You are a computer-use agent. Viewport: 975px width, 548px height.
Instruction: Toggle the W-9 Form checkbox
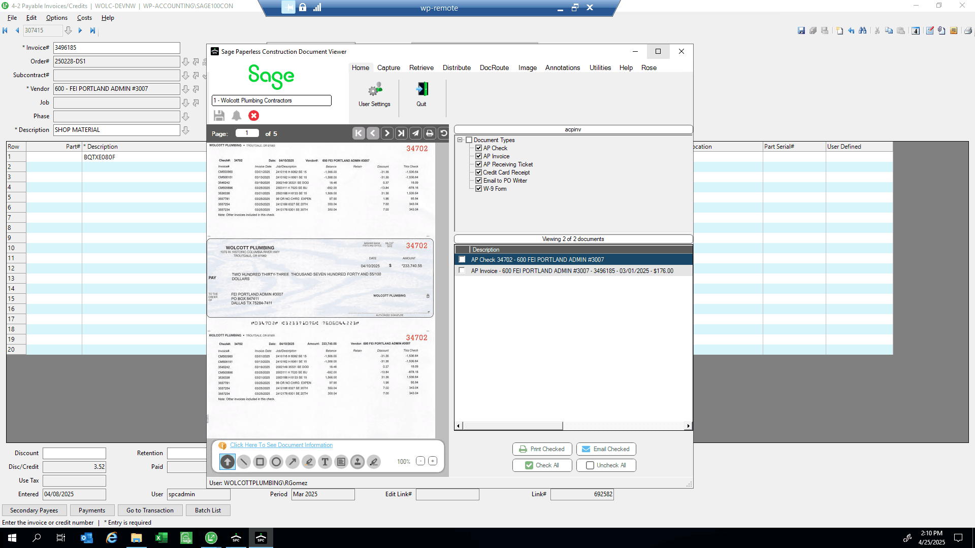pos(478,189)
